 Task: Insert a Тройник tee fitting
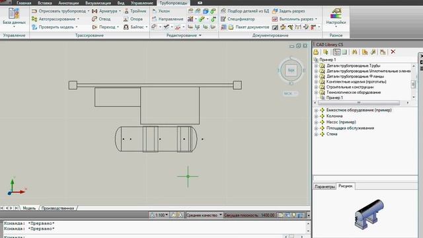pos(135,11)
